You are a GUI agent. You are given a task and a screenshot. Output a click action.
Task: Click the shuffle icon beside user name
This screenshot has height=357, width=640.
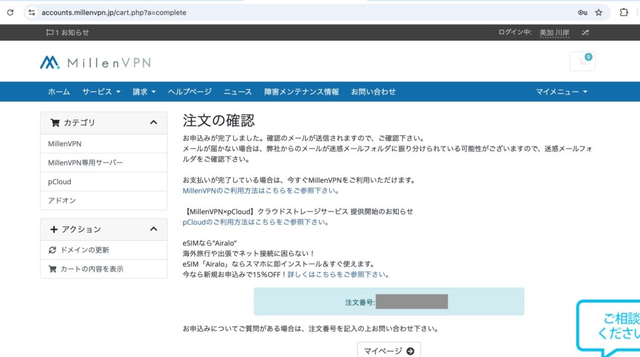point(585,32)
